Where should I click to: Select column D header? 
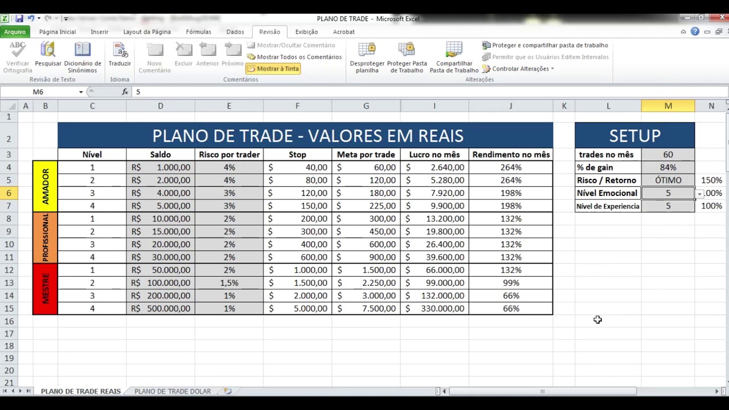161,106
